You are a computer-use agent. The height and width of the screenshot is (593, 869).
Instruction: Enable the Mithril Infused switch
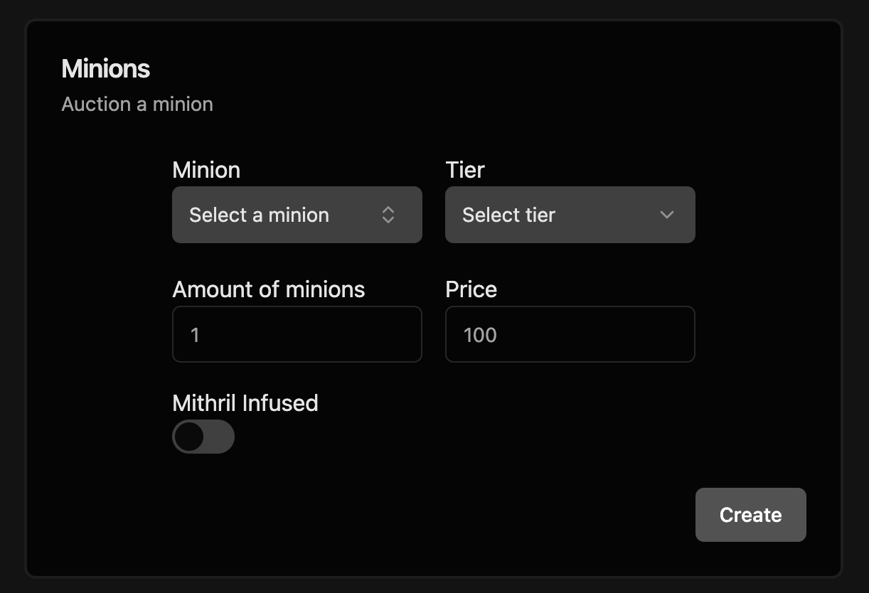pos(203,437)
